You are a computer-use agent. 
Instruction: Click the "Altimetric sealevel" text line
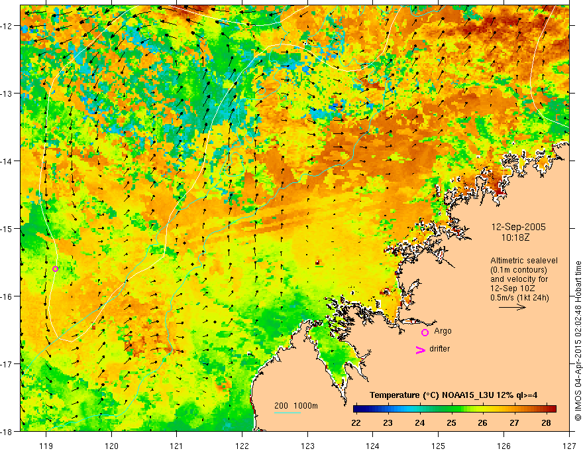(524, 261)
